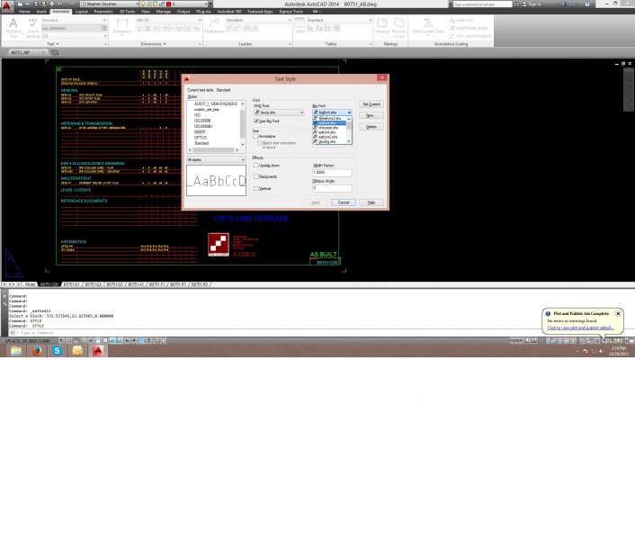Image resolution: width=635 pixels, height=540 pixels.
Task: Select the Wipeout tool
Action: pos(382,23)
